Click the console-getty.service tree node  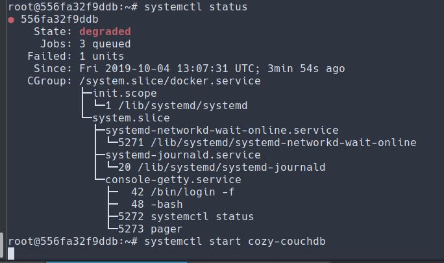(x=173, y=180)
